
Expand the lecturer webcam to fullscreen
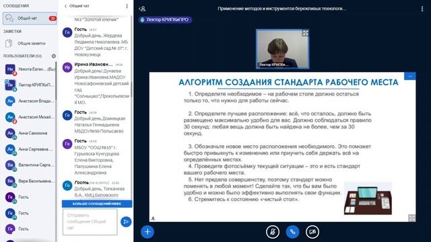pos(305,33)
